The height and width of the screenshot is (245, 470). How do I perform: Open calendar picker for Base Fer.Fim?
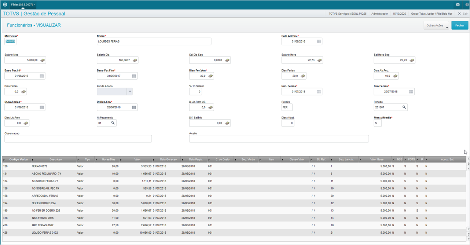coord(134,76)
